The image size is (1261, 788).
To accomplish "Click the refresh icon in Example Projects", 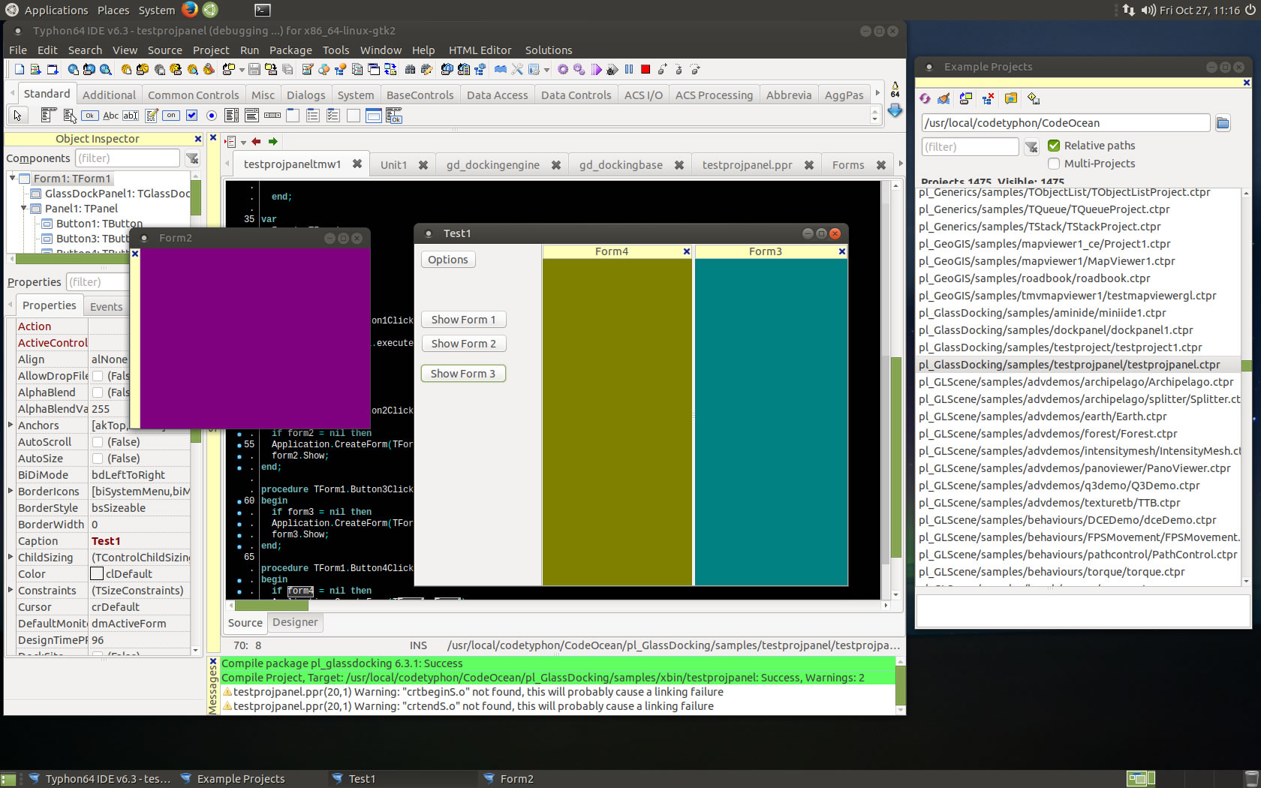I will point(925,98).
